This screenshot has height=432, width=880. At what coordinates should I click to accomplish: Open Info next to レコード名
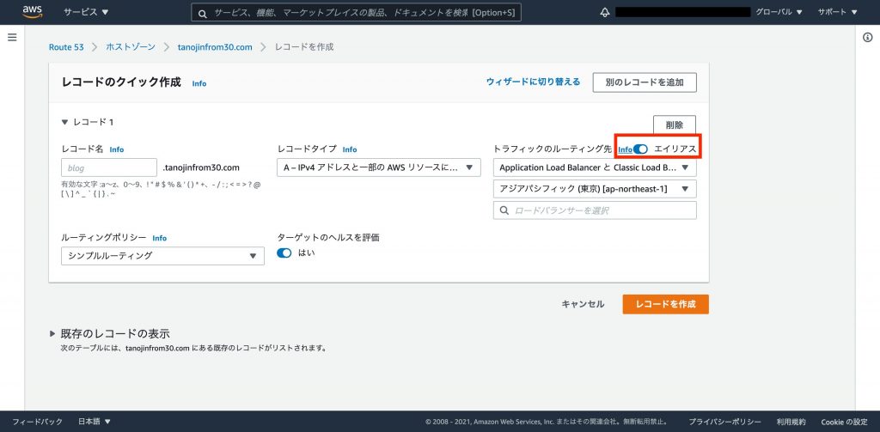pyautogui.click(x=117, y=149)
